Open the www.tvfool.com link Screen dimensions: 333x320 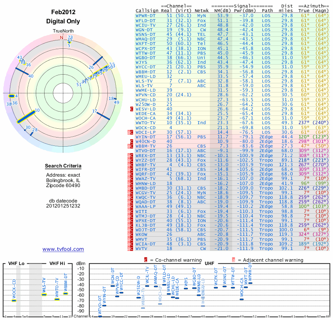(x=63, y=249)
